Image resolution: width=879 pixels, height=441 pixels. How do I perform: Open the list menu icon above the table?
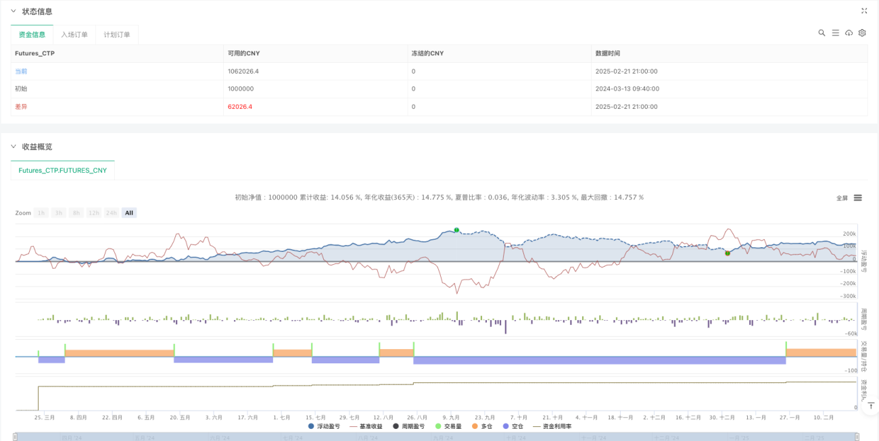click(x=835, y=32)
